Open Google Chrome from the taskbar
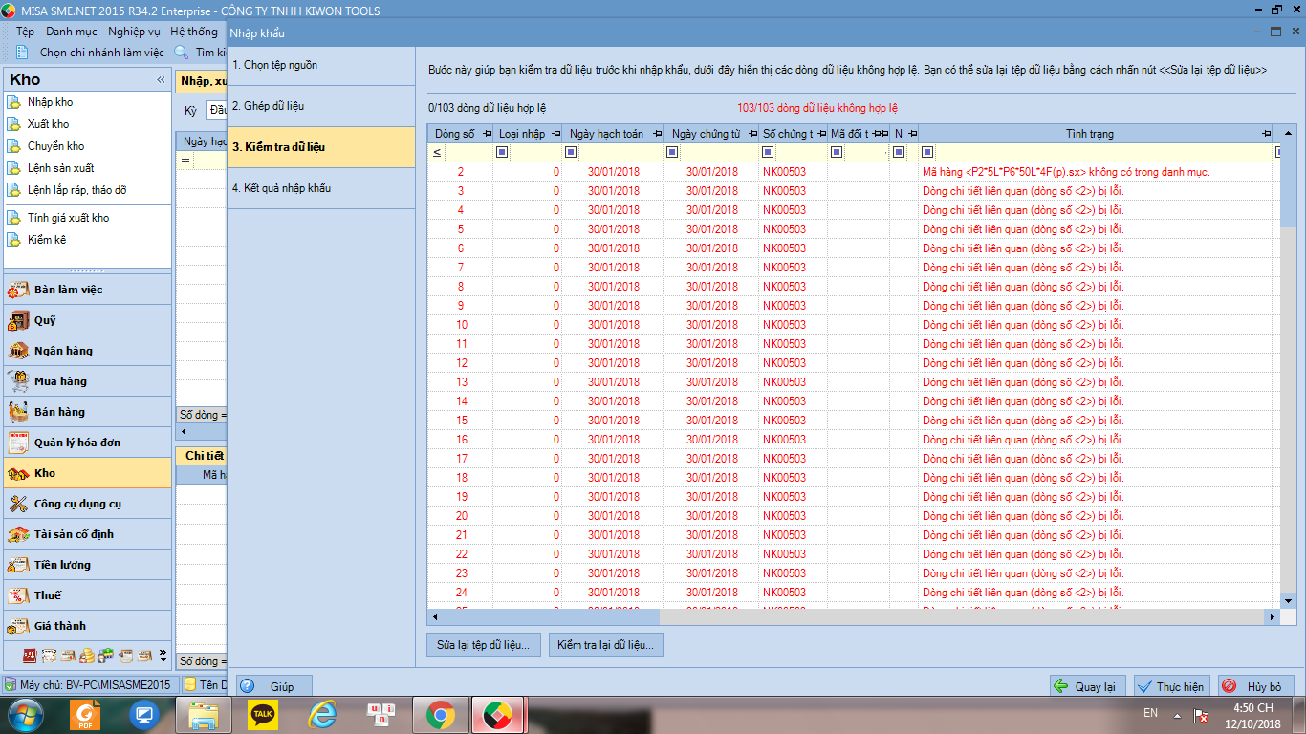Image resolution: width=1306 pixels, height=734 pixels. click(440, 714)
